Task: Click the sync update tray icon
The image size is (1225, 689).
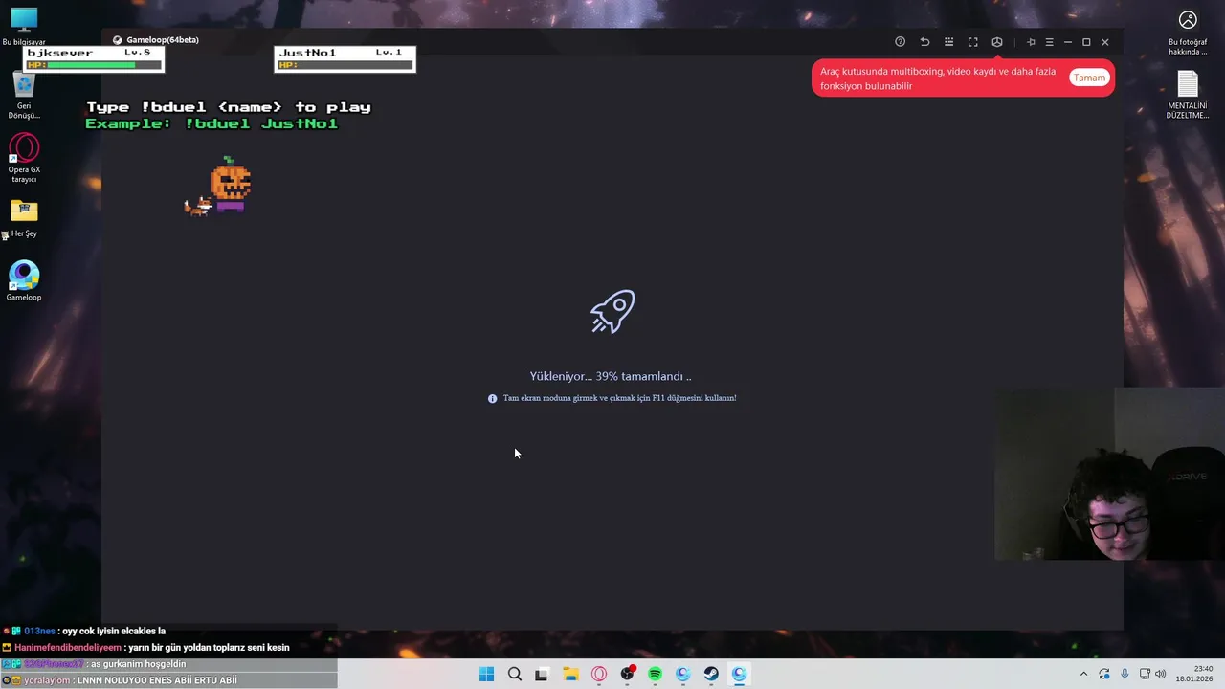Action: [x=1104, y=674]
